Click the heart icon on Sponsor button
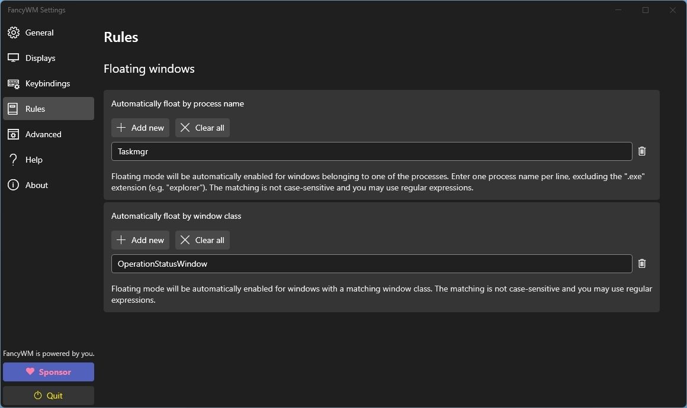This screenshot has height=408, width=687. (31, 371)
